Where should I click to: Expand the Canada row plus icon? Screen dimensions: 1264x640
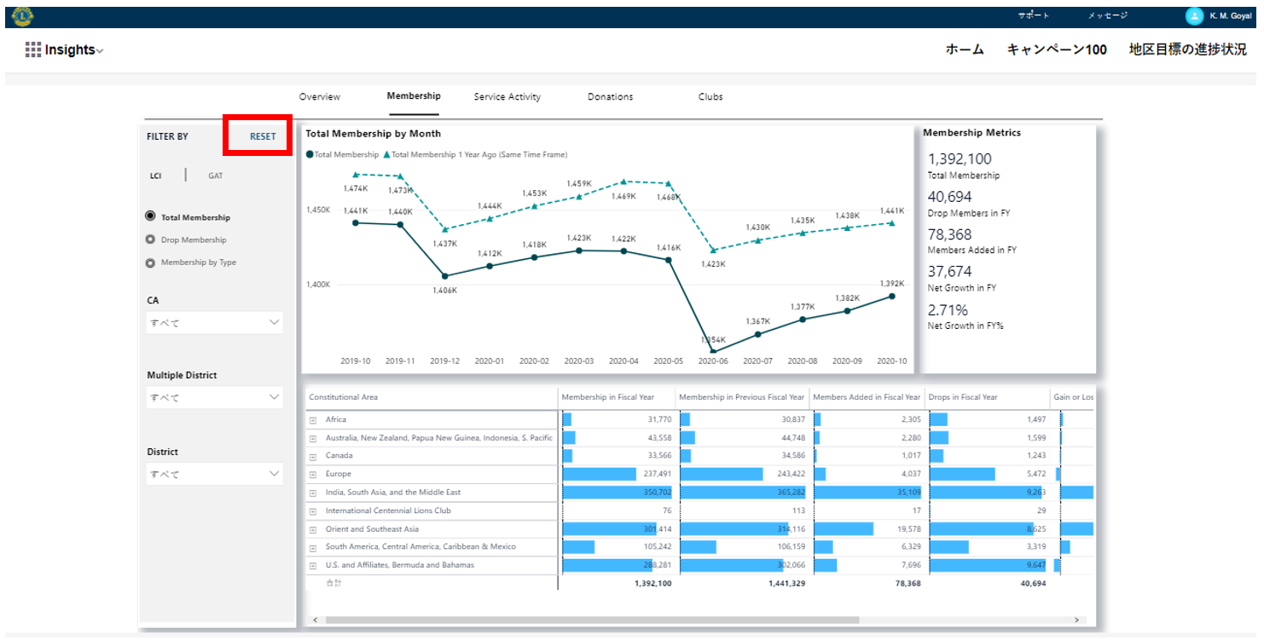tap(313, 456)
